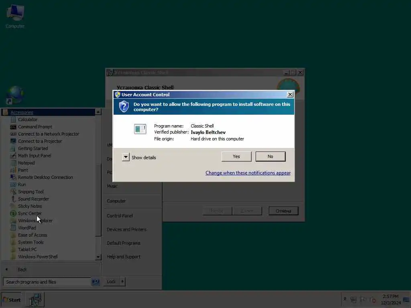Click Yes in the User Account Control dialog
The height and width of the screenshot is (308, 411).
coord(236,156)
